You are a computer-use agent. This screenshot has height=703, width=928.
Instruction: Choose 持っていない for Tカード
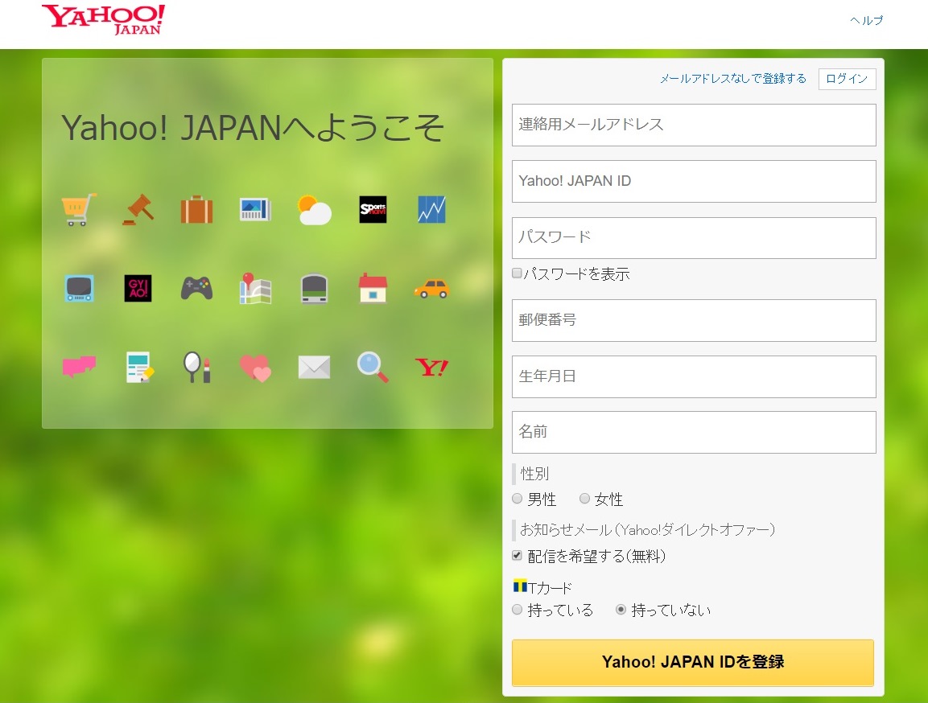(621, 610)
